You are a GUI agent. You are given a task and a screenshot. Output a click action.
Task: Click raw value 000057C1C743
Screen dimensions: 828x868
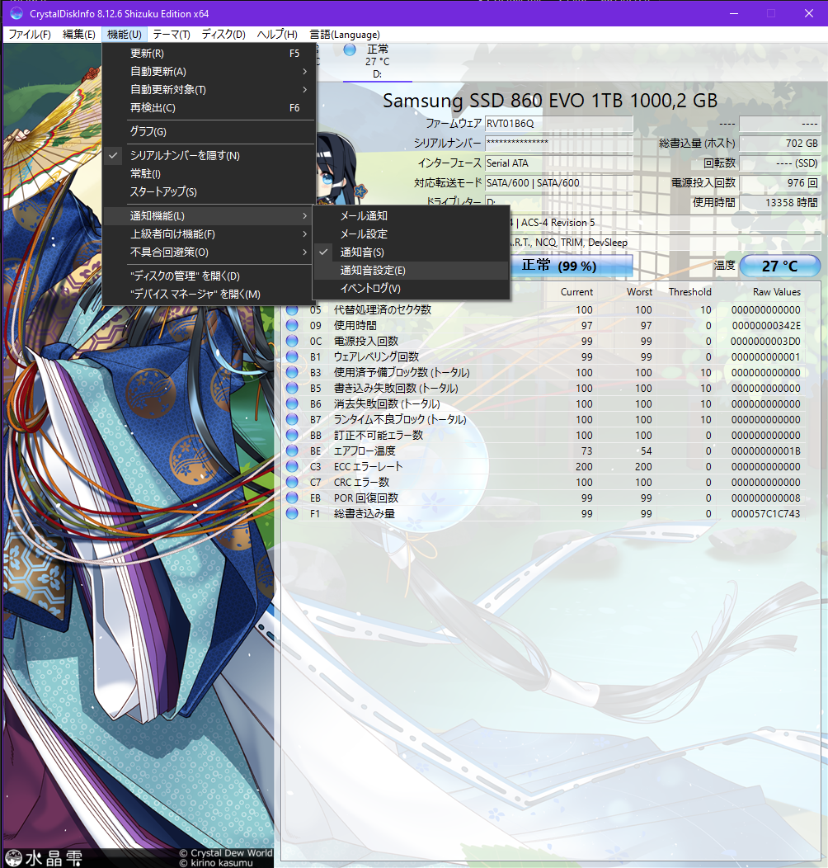765,514
